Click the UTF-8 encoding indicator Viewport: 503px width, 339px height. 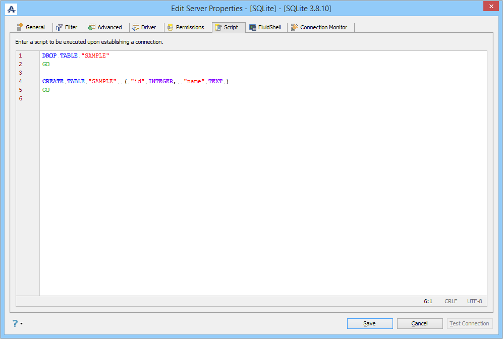click(x=474, y=301)
